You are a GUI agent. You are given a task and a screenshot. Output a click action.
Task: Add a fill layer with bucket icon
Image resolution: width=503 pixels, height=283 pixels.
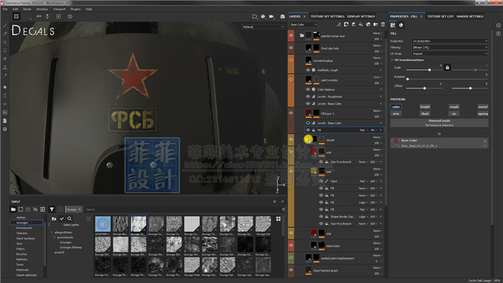pos(361,24)
